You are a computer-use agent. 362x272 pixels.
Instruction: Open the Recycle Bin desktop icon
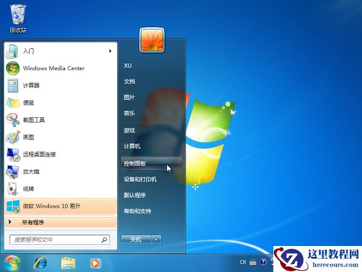click(x=18, y=19)
